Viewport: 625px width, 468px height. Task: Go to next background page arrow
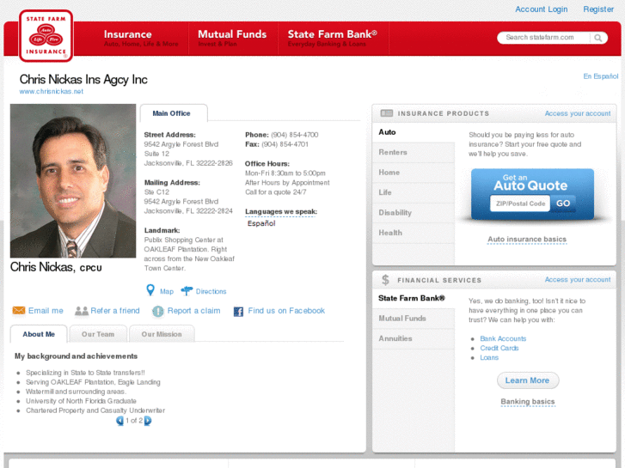[x=148, y=421]
